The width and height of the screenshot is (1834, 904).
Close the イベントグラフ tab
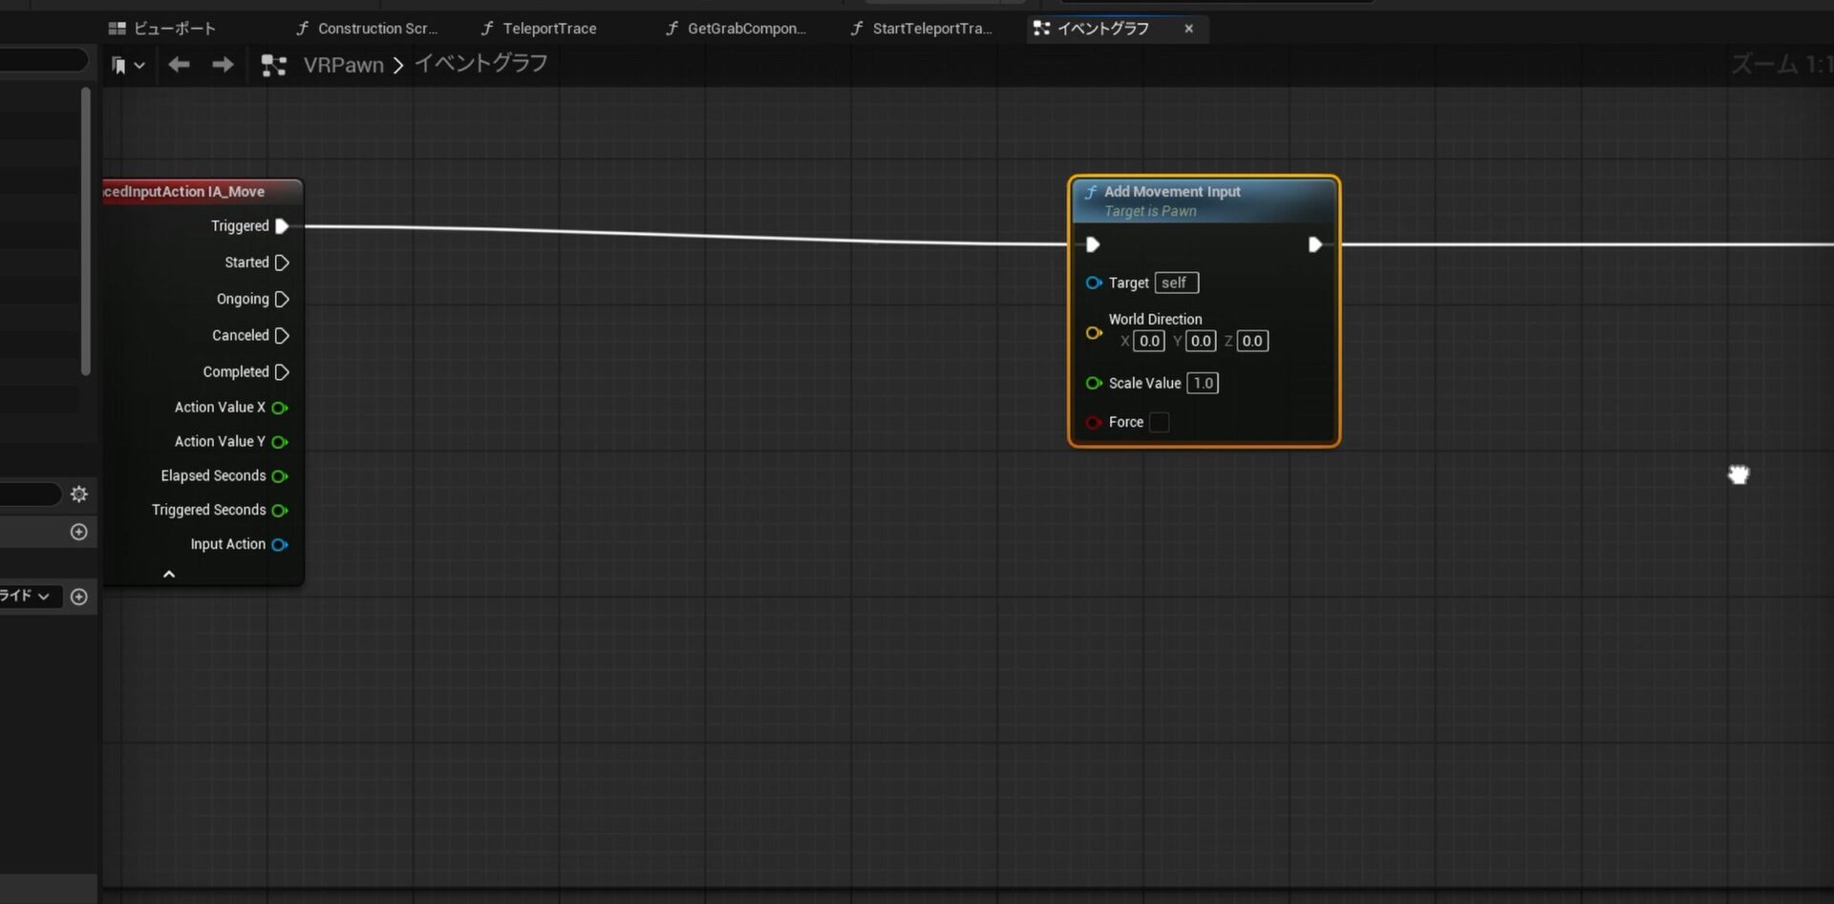[x=1188, y=29]
